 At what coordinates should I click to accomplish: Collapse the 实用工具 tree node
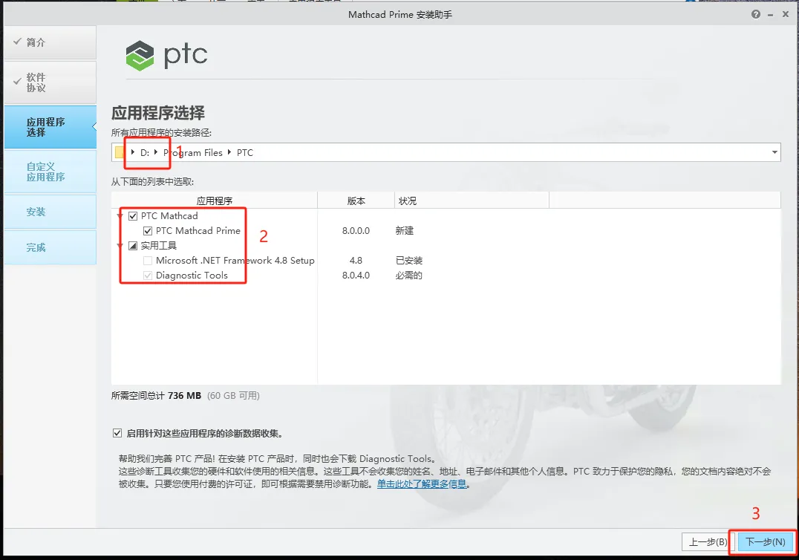point(120,246)
